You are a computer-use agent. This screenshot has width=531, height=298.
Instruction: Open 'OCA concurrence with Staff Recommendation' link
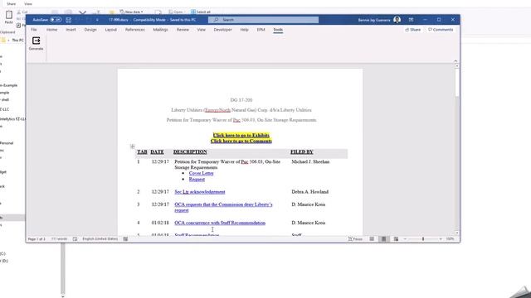220,223
